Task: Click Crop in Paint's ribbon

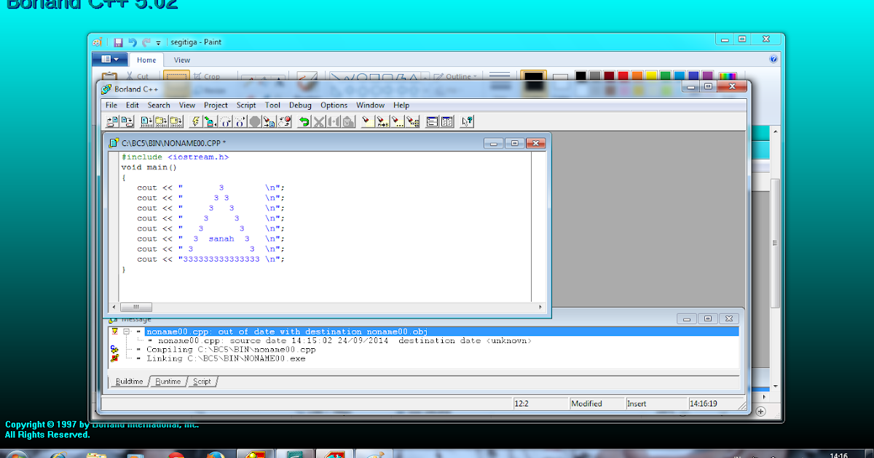Action: pyautogui.click(x=206, y=76)
